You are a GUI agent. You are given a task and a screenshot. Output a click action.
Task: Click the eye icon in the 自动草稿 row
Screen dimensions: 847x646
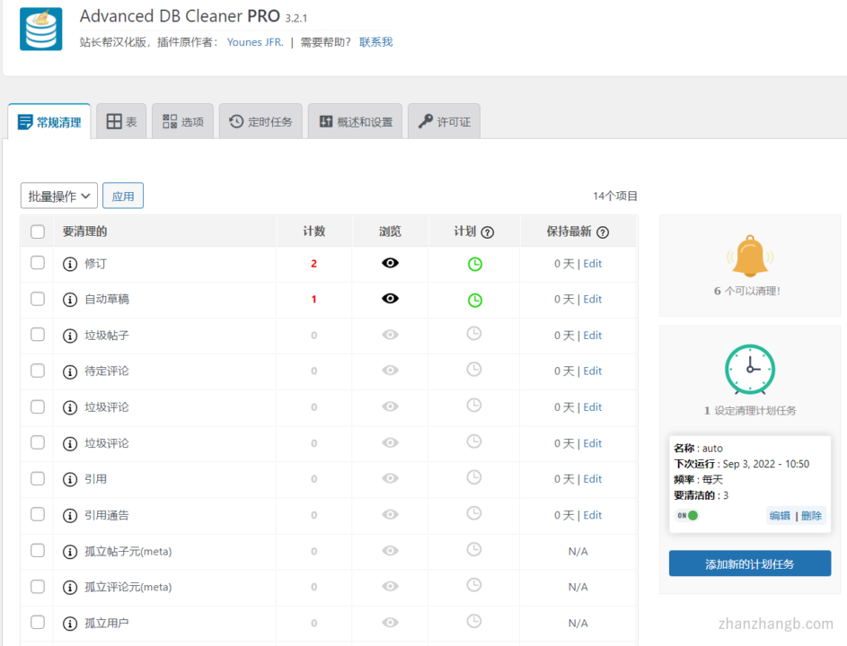click(390, 299)
